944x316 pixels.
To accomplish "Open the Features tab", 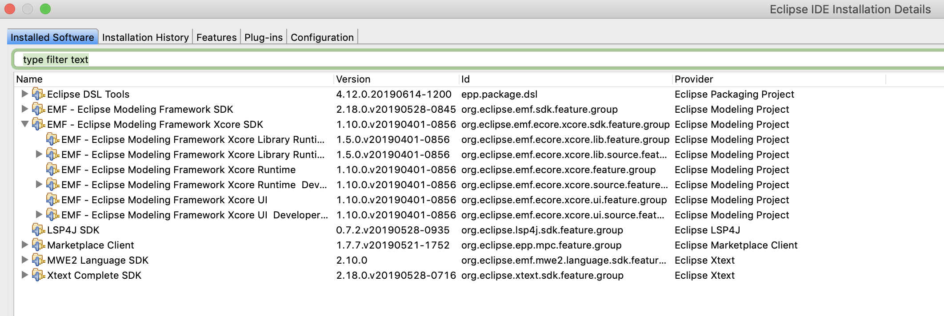I will coord(216,37).
